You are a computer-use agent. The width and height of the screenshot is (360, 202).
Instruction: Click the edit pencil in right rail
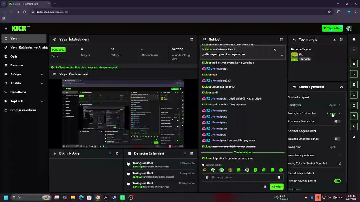pos(354,50)
